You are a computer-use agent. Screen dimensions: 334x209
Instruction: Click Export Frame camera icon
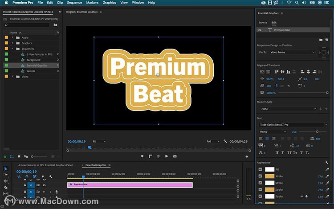[x=175, y=156]
